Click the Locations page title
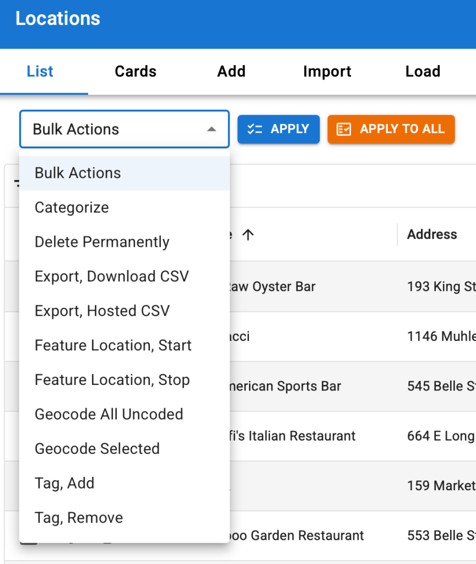The width and height of the screenshot is (476, 564). pos(57,18)
